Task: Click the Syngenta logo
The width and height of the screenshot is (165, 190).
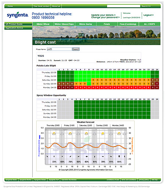Action: (18, 15)
